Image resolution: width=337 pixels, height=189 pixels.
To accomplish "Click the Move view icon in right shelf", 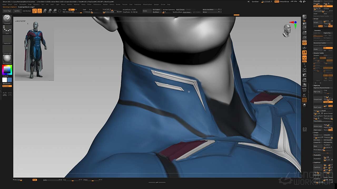I will 304,75.
